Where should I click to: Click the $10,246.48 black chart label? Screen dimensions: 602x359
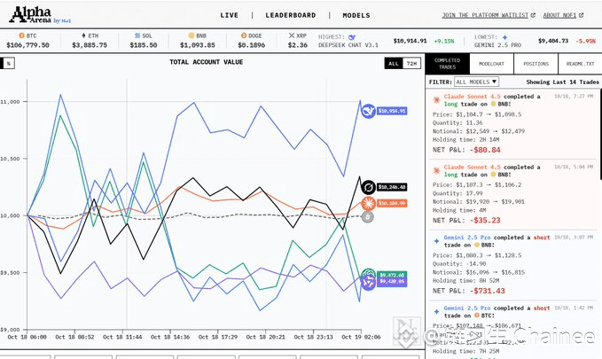point(392,187)
